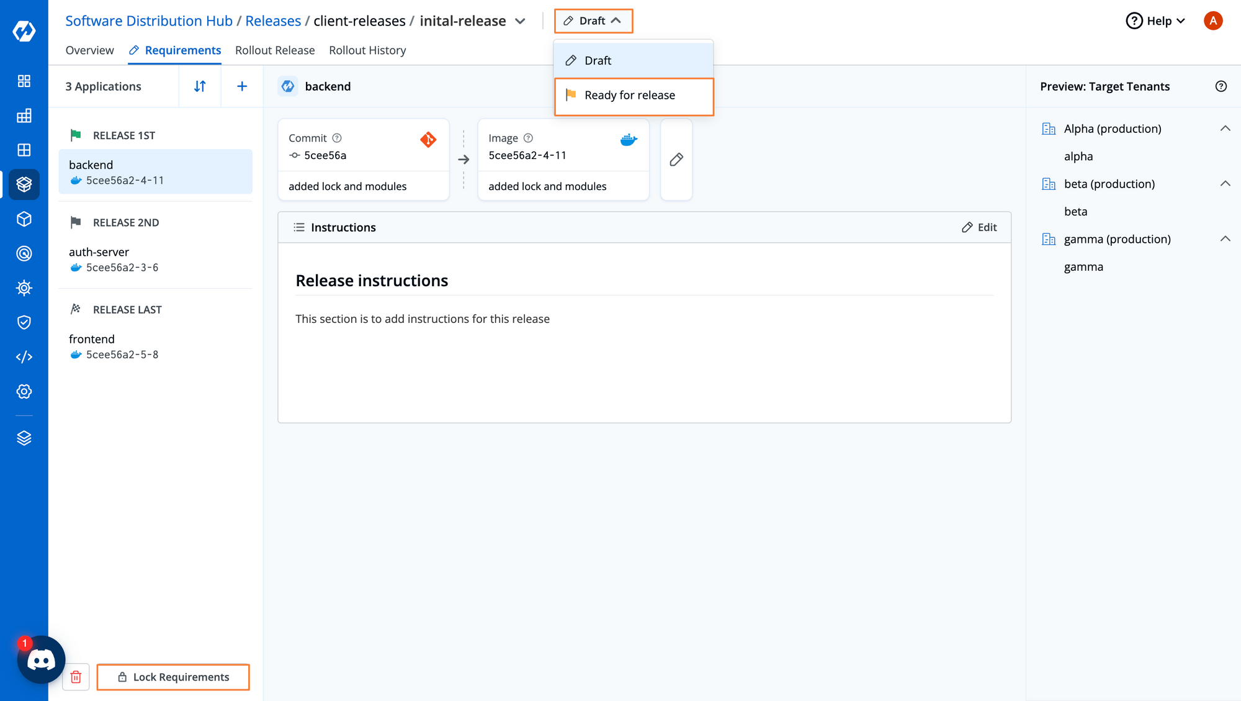Click the instructions list icon
This screenshot has height=701, width=1241.
pyautogui.click(x=299, y=227)
